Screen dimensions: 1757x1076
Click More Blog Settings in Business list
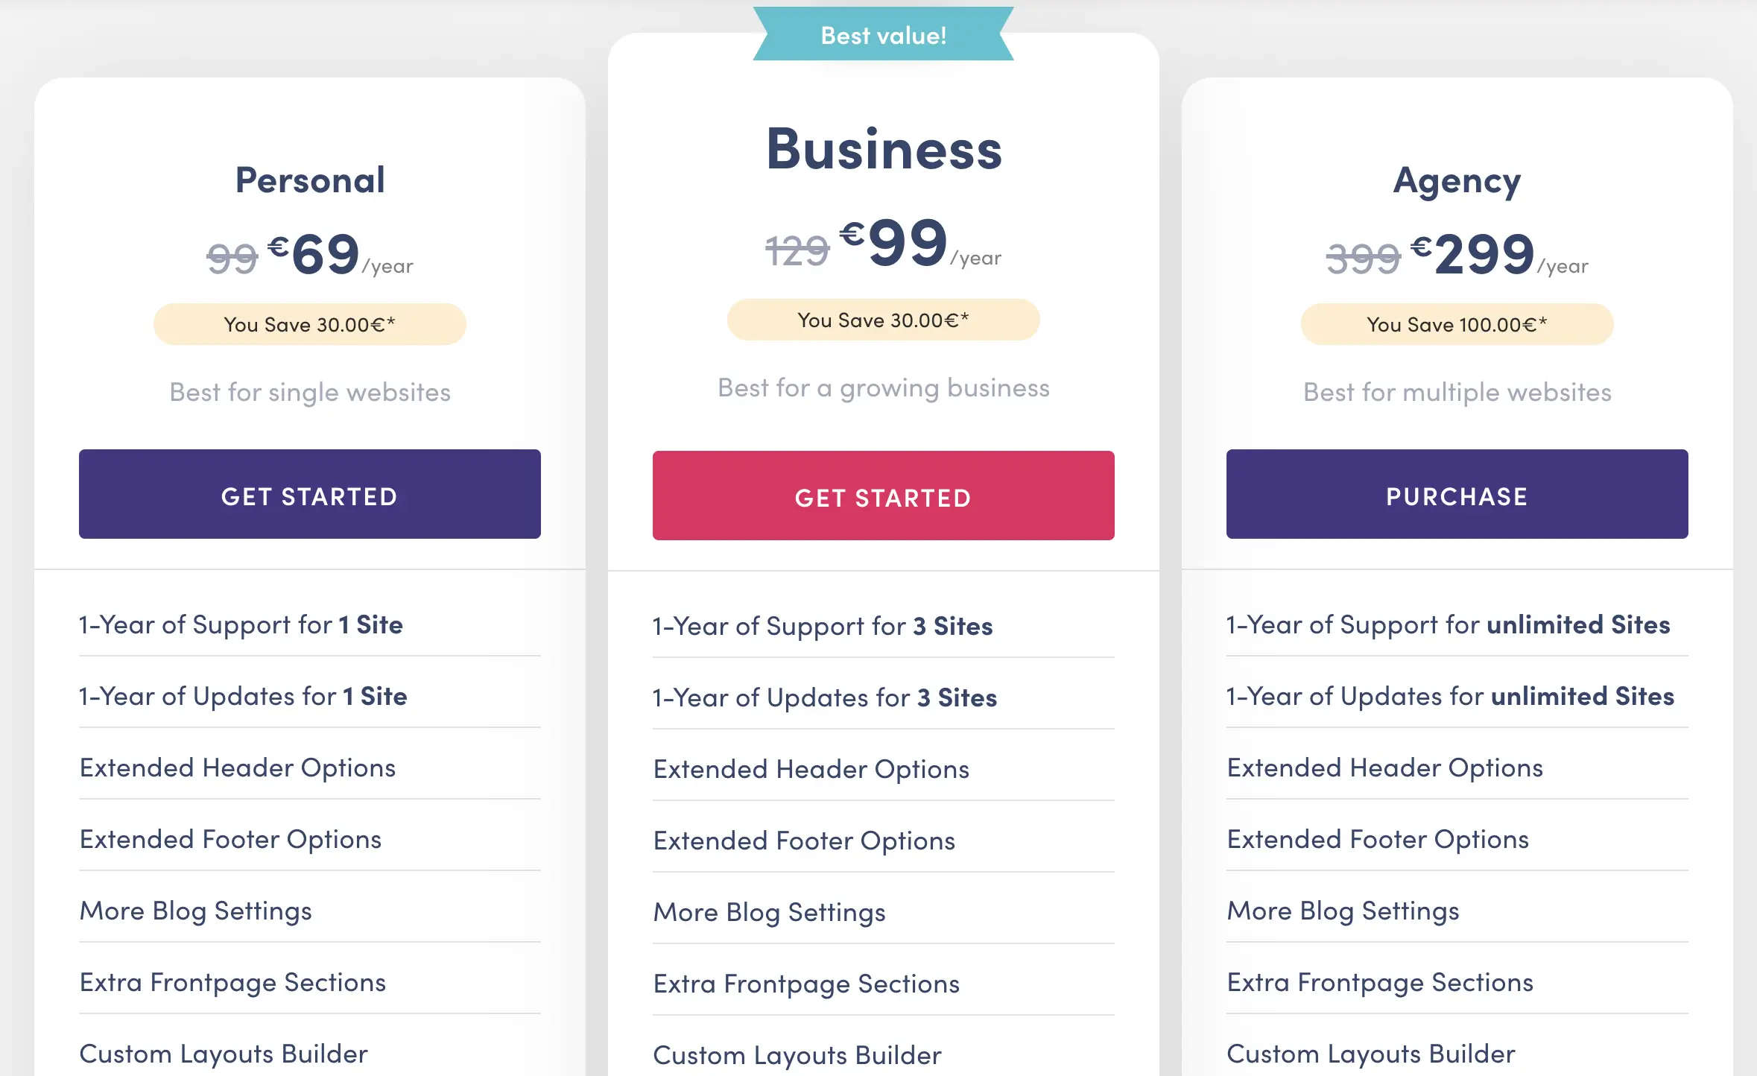coord(769,912)
